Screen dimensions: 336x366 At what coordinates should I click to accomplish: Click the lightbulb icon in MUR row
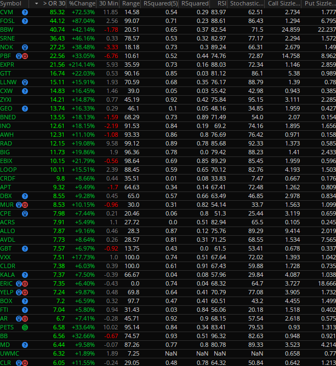(x=19, y=205)
